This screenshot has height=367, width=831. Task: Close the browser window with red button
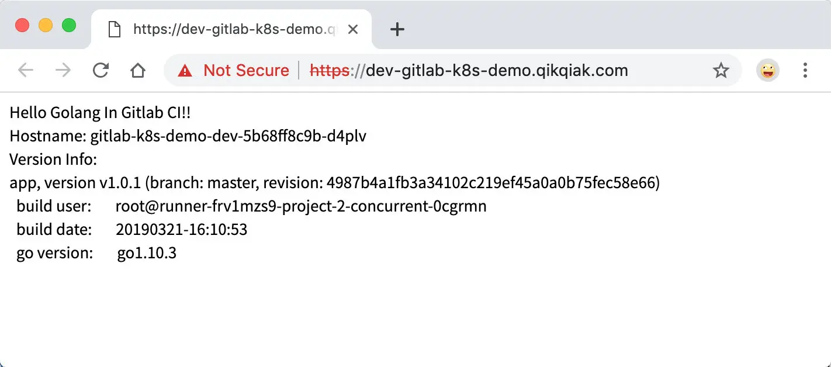(22, 26)
